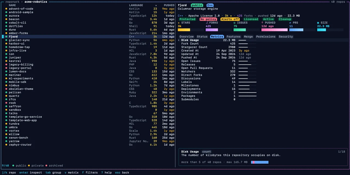Image resolution: width=350 pixels, height=175 pixels.
Task: Click the red archived dot in the legend
Action: [46, 165]
